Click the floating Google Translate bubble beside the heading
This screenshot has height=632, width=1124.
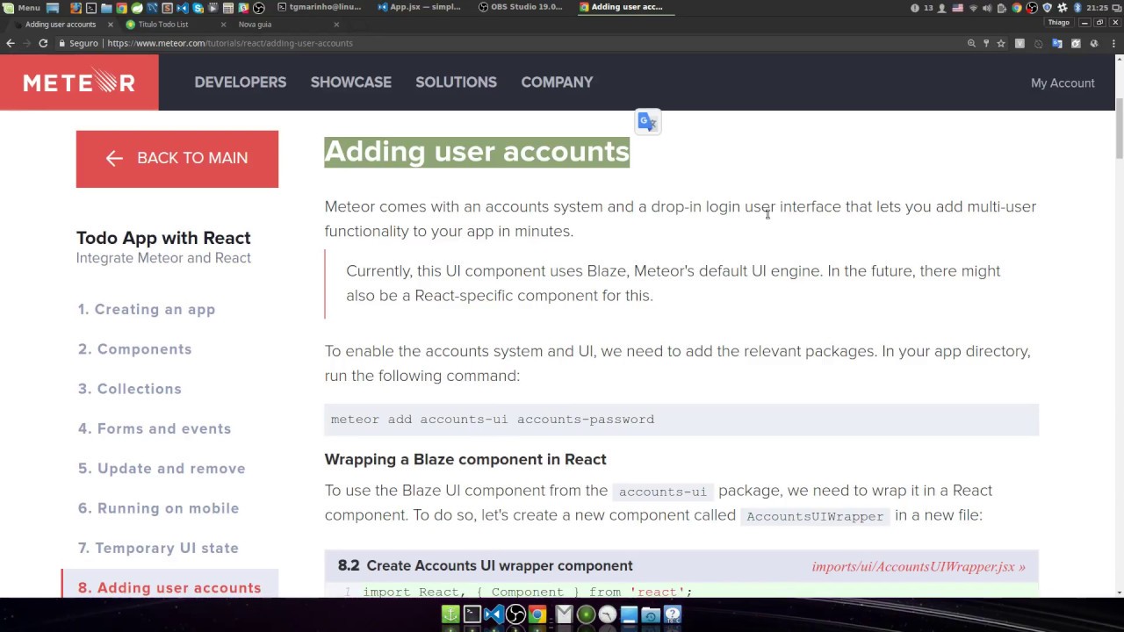647,122
